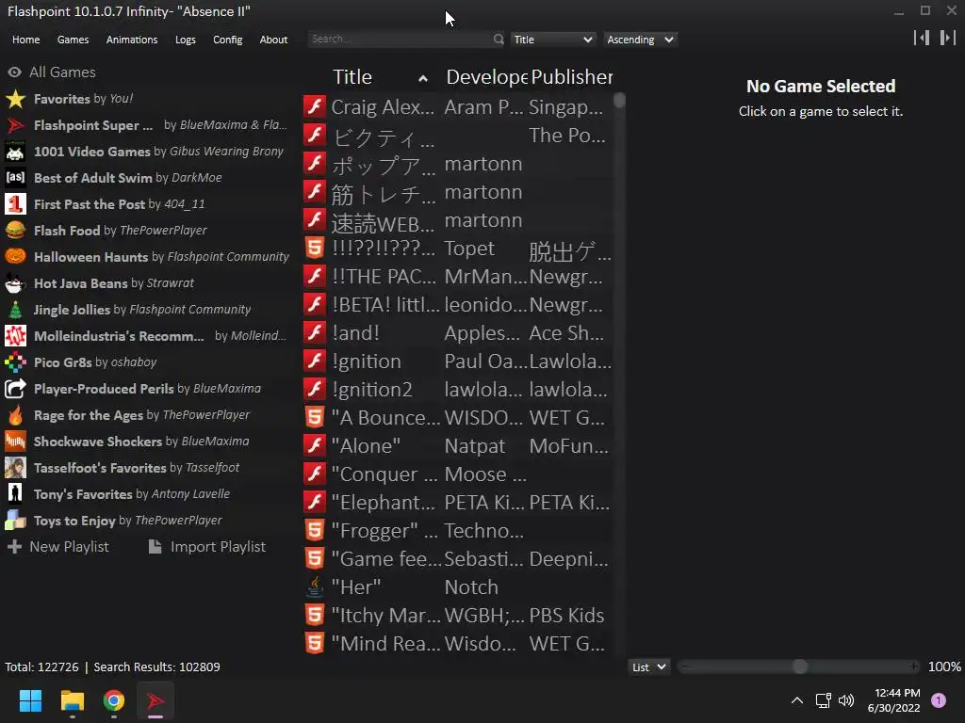The height and width of the screenshot is (723, 965).
Task: Click the New Playlist button
Action: (57, 547)
